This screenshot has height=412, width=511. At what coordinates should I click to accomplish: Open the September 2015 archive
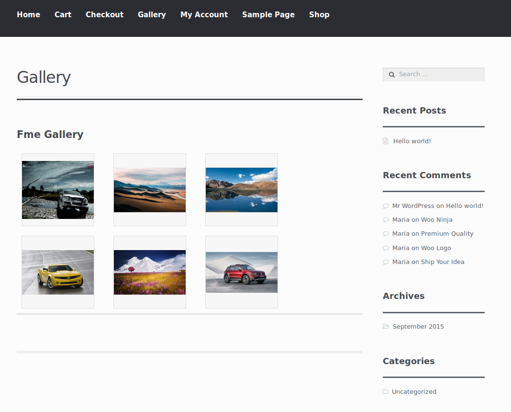tap(418, 327)
